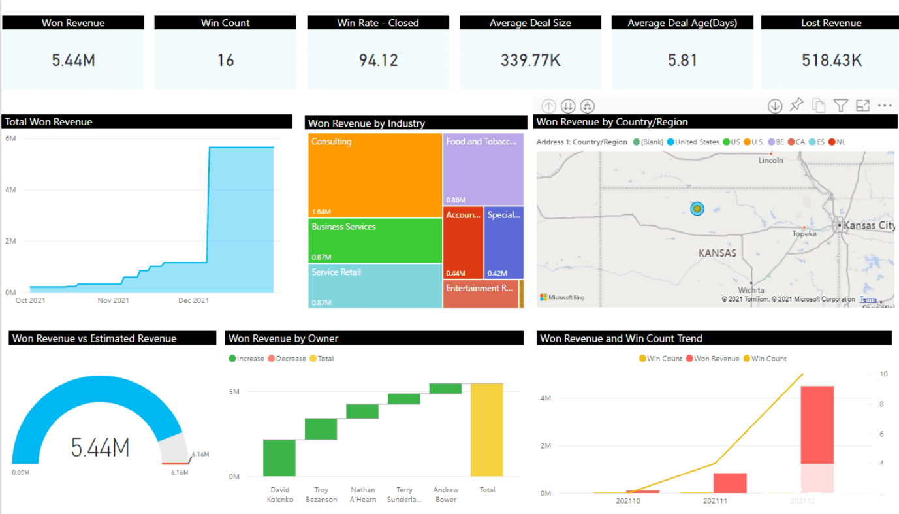This screenshot has width=899, height=514.
Task: Go to next hierarchy level with double arrows
Action: coord(567,106)
